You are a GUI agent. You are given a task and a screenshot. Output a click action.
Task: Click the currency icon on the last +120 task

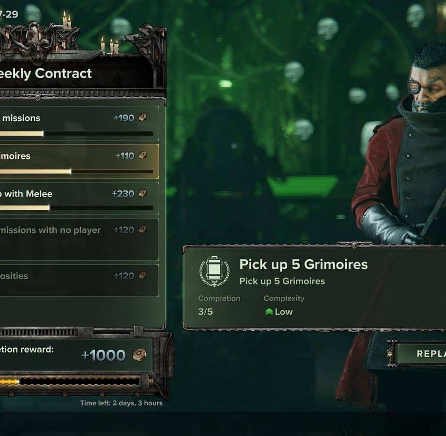[x=142, y=275]
